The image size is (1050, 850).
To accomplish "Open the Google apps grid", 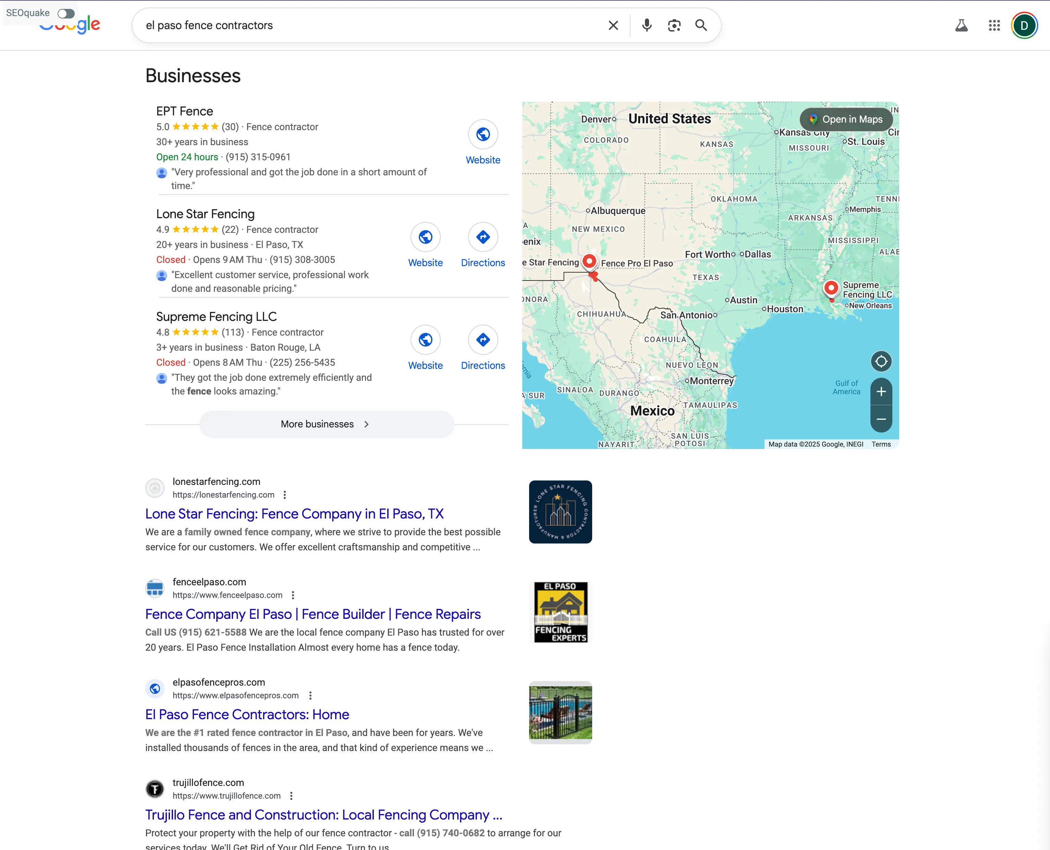I will [x=994, y=25].
